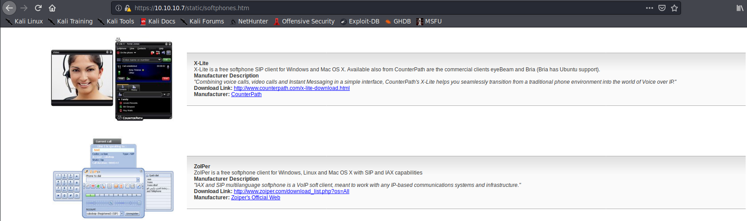Open Offensive Security bookmark
This screenshot has height=221, width=747.
tap(304, 21)
